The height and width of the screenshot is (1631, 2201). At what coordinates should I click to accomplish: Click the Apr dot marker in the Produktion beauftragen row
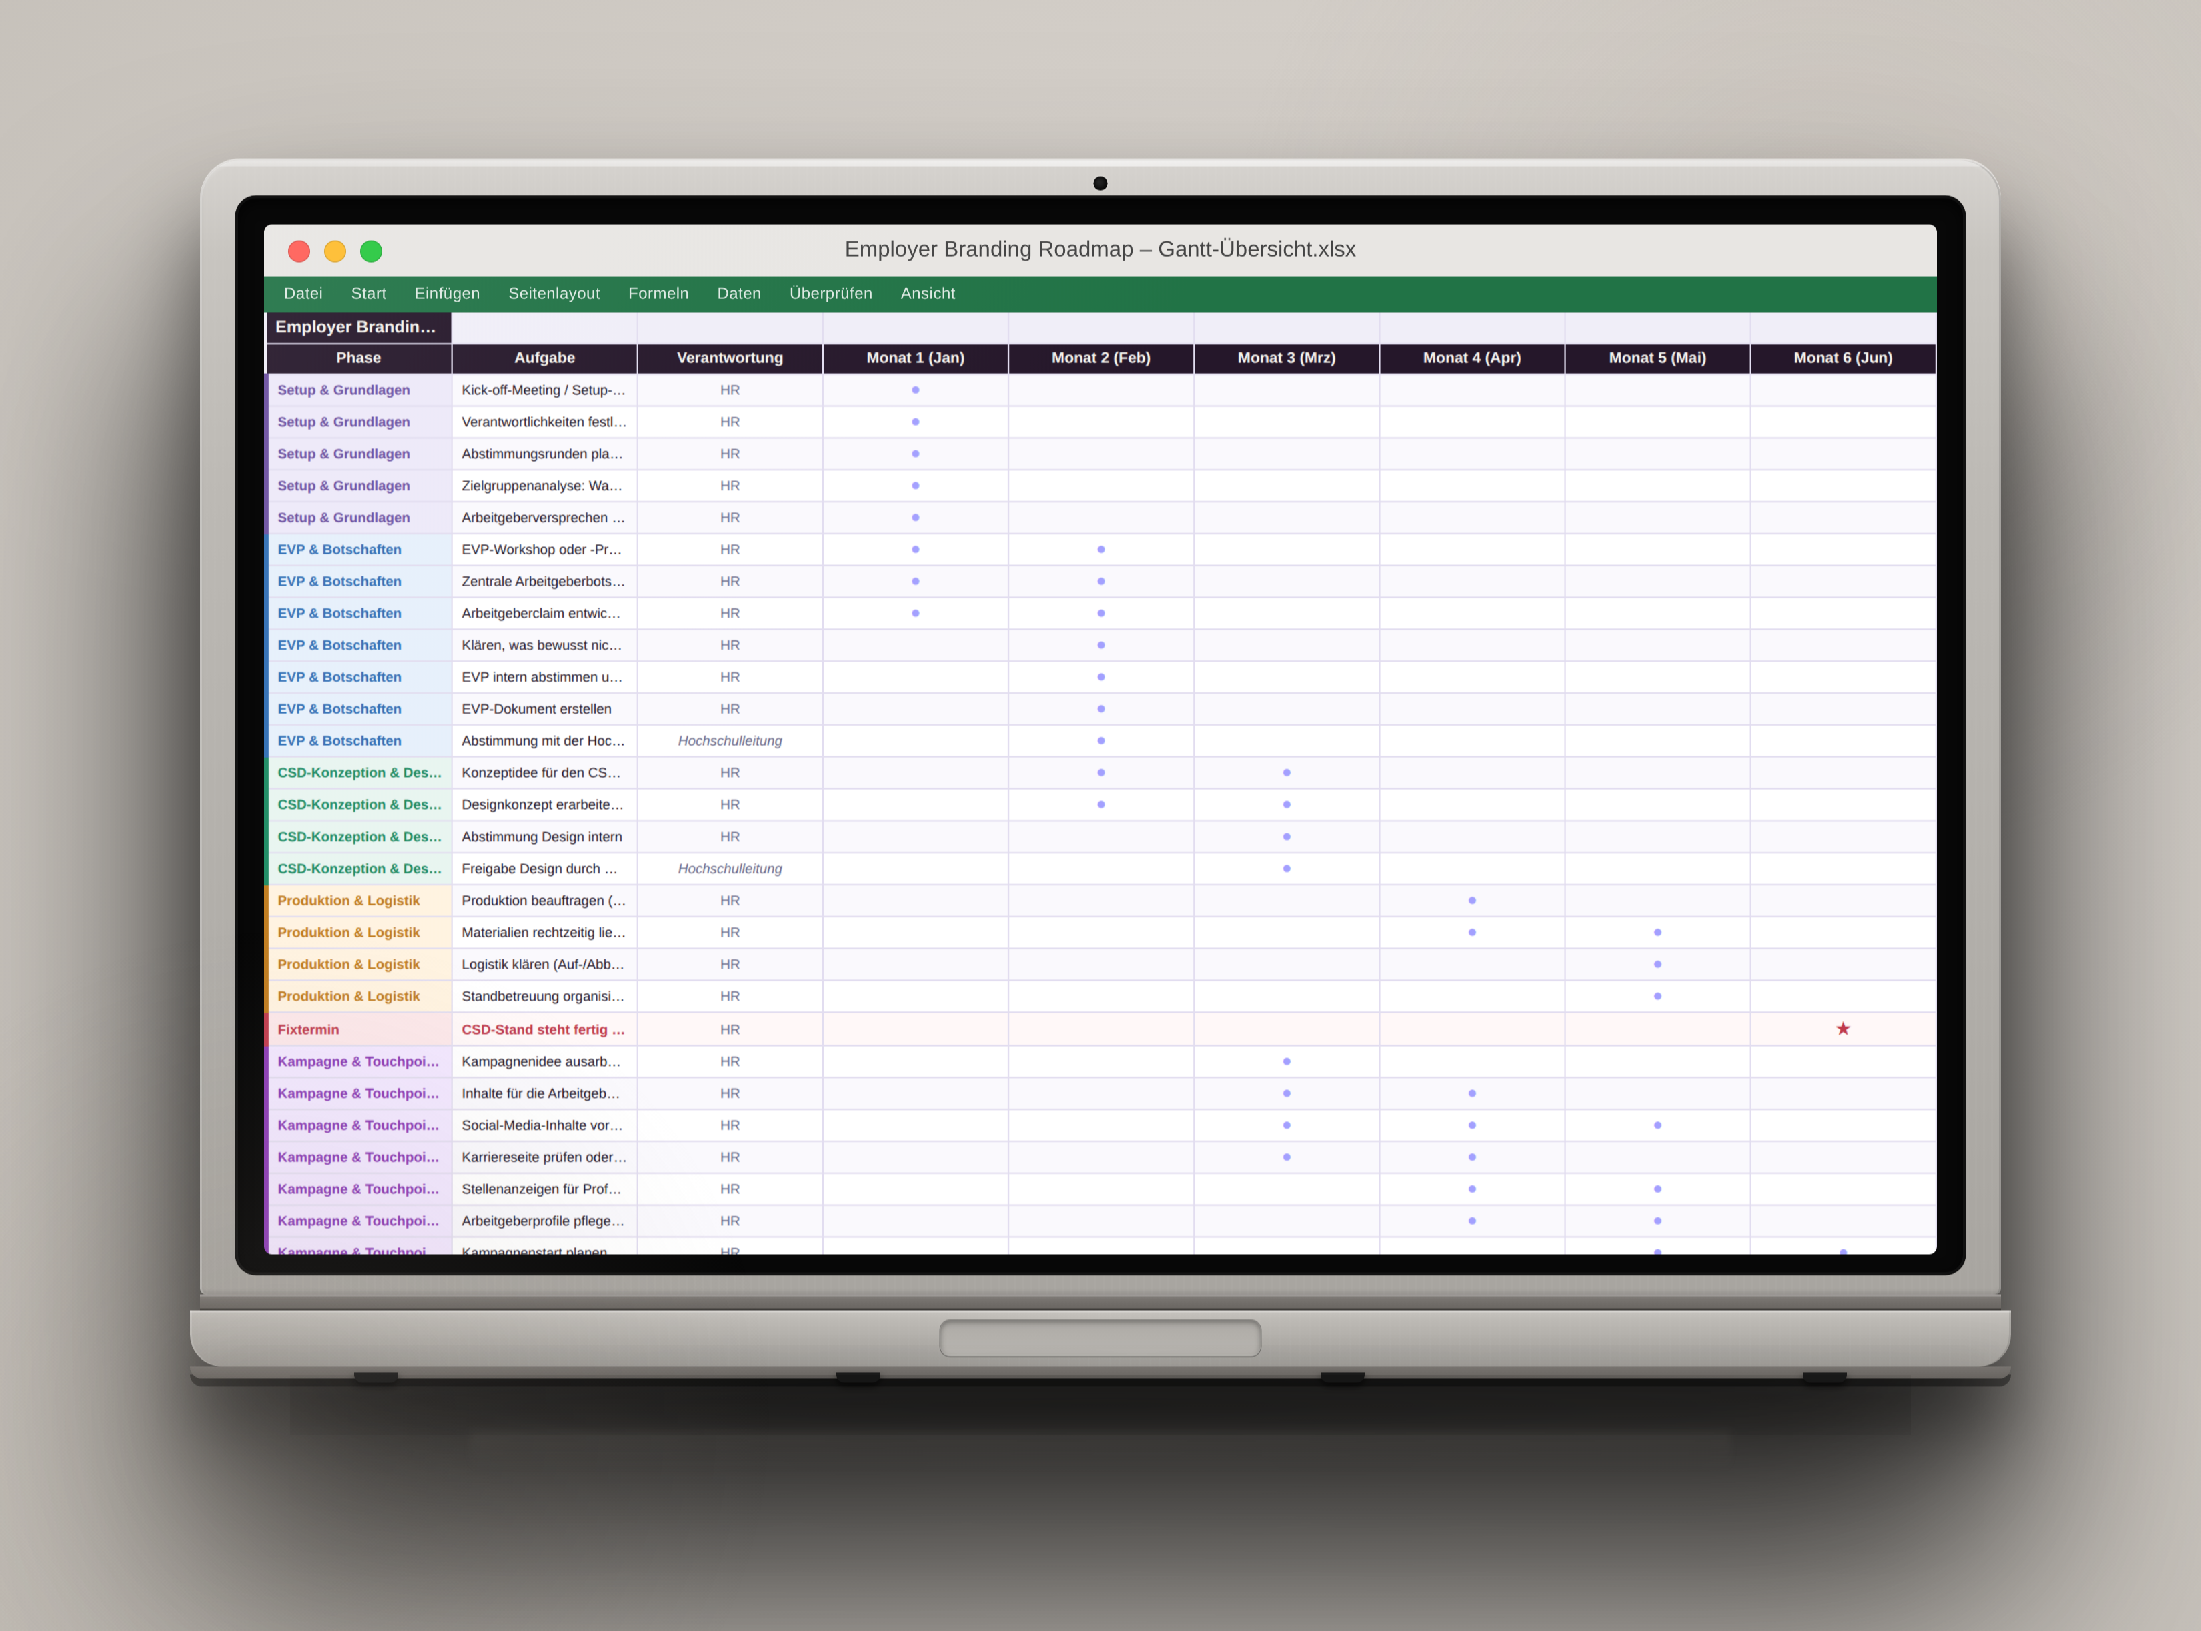pyautogui.click(x=1471, y=901)
